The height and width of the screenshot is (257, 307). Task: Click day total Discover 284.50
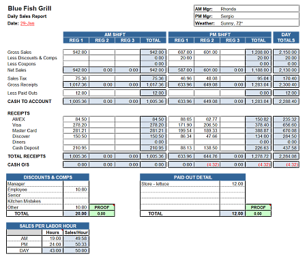tap(286, 136)
